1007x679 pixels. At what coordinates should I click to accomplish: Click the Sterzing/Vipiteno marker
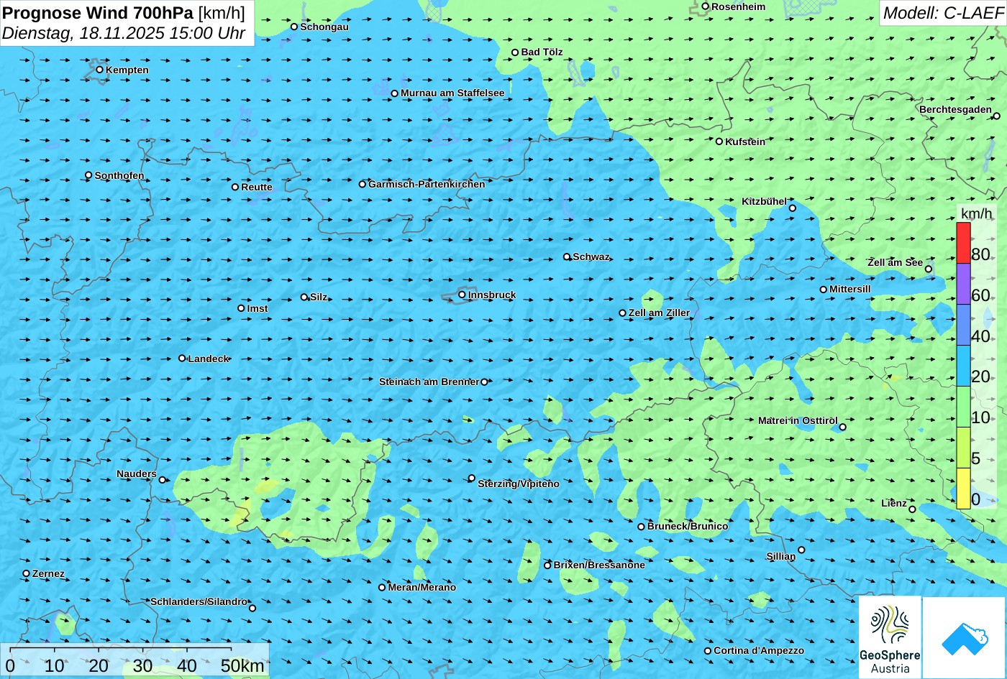471,478
